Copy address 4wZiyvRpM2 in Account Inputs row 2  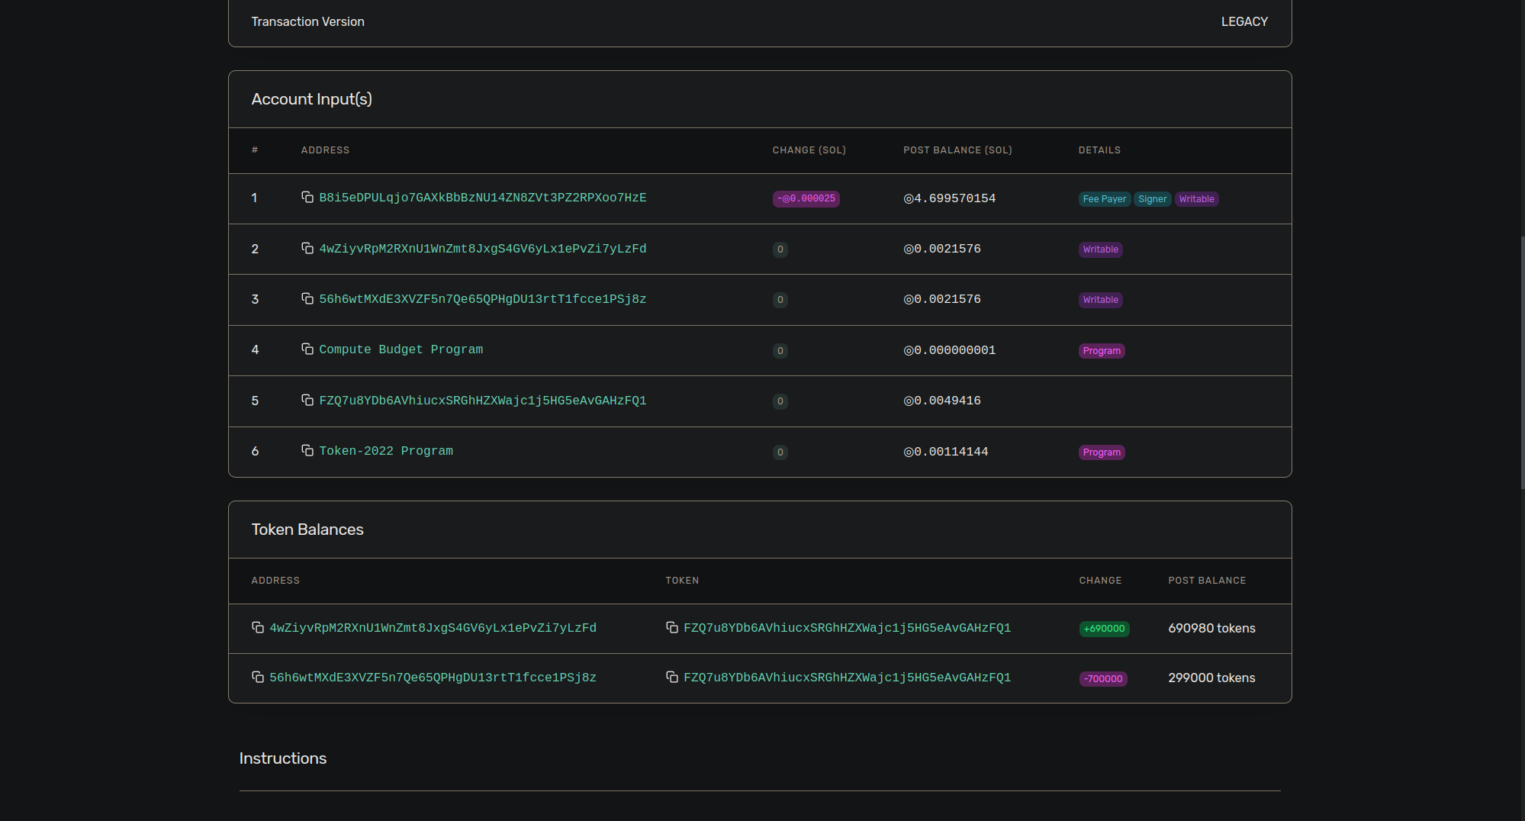(307, 249)
